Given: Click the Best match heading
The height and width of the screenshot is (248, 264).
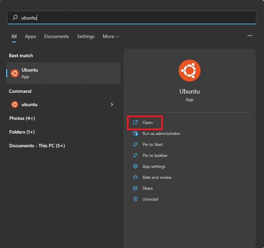Looking at the screenshot, I should (x=21, y=55).
